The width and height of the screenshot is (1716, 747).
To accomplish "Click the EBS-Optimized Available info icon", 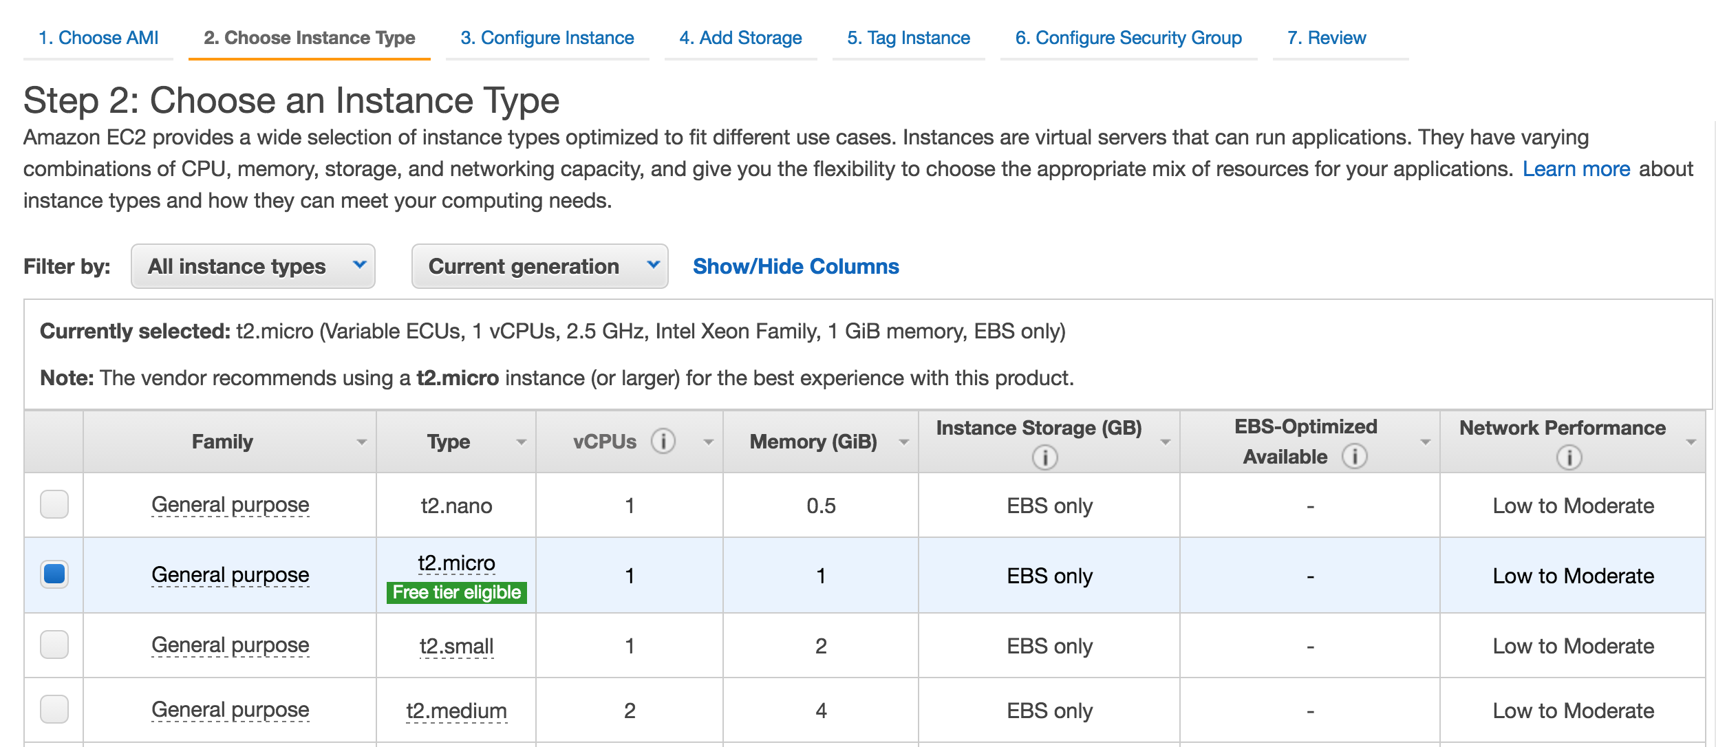I will coord(1355,456).
